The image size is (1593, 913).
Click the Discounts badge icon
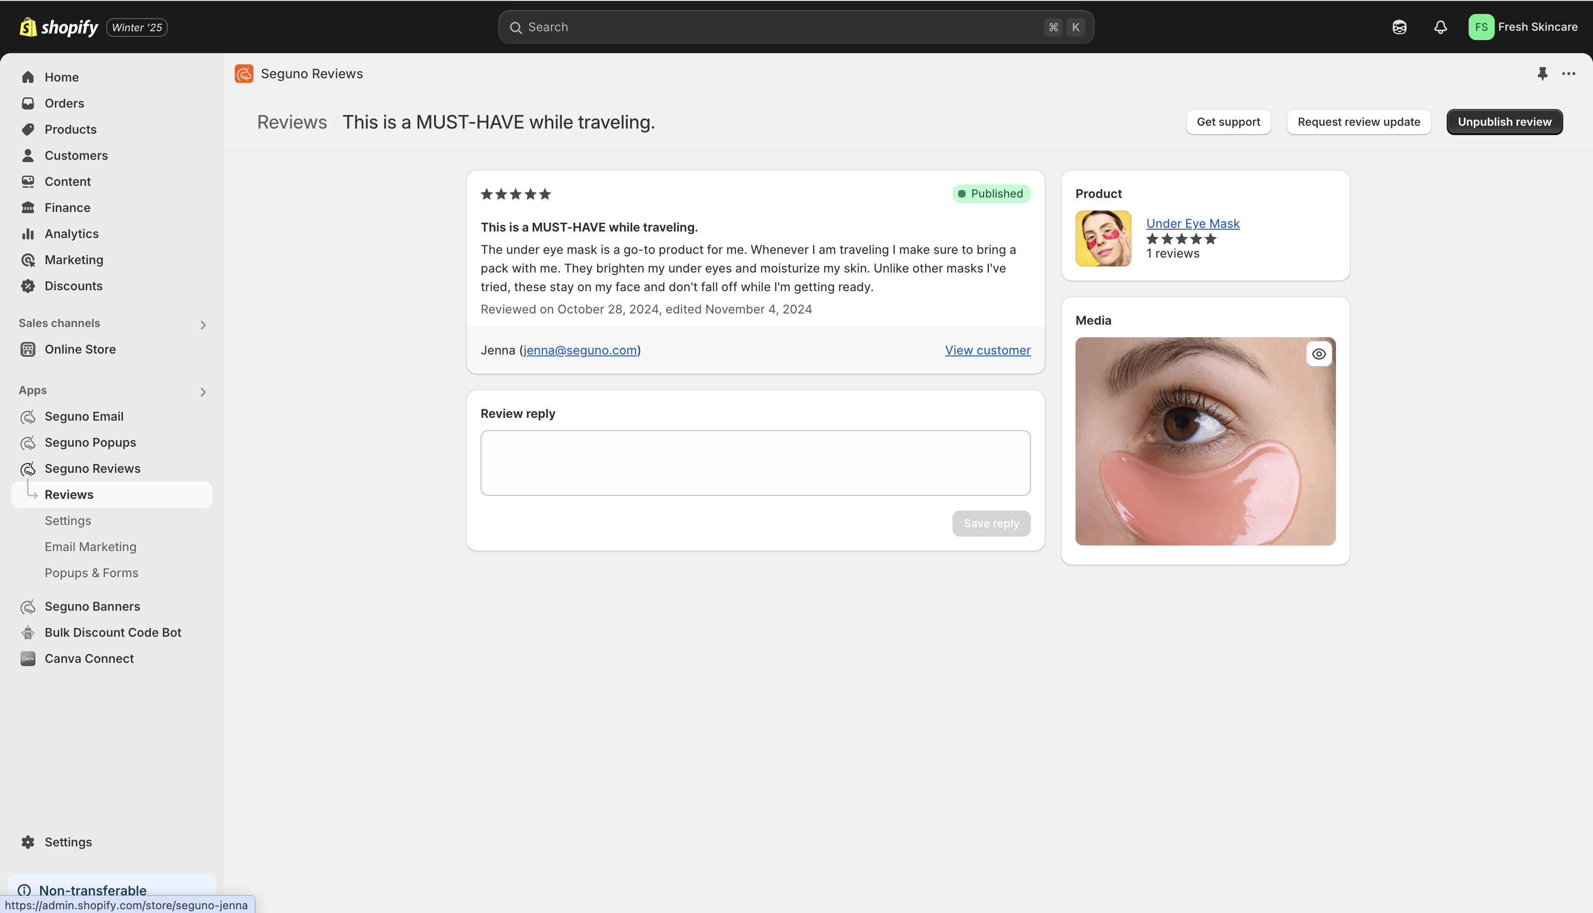(x=27, y=286)
